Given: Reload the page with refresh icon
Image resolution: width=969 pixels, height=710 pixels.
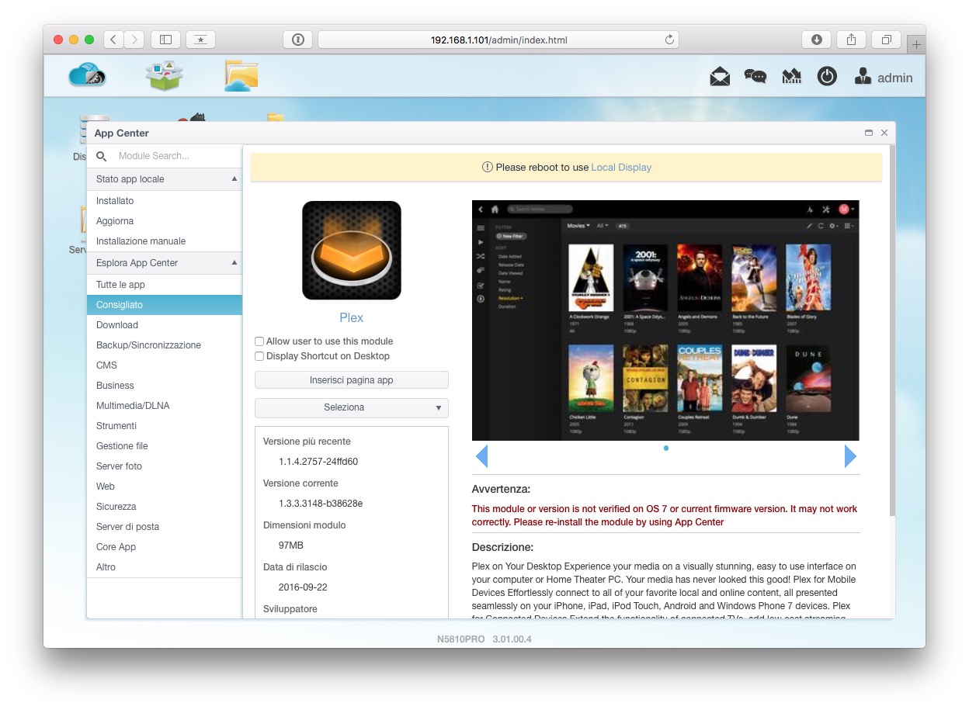Looking at the screenshot, I should [669, 40].
